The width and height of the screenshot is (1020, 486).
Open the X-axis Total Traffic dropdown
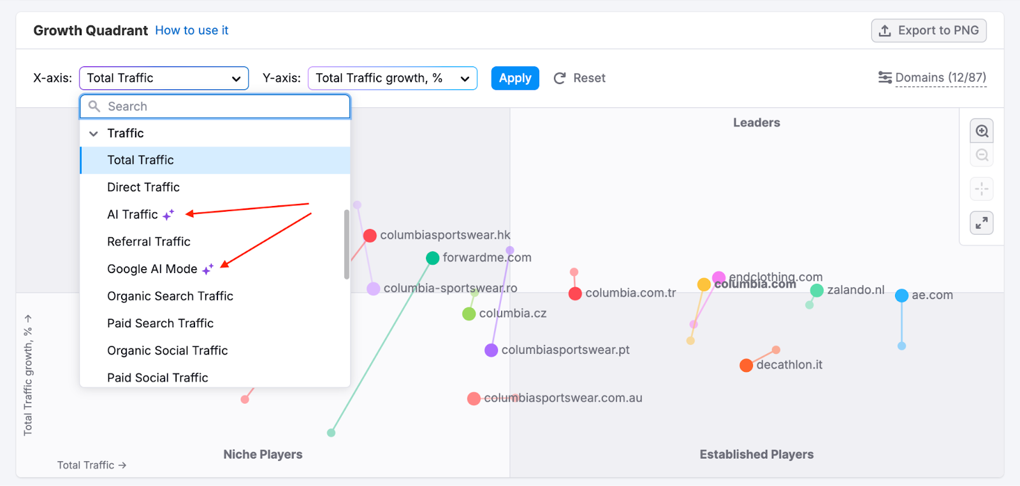point(164,78)
